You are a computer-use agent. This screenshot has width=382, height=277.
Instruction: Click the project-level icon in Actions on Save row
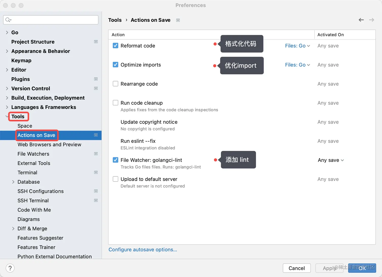[x=96, y=135]
